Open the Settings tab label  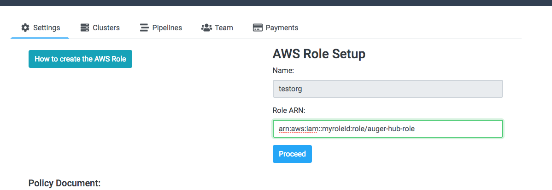[47, 28]
